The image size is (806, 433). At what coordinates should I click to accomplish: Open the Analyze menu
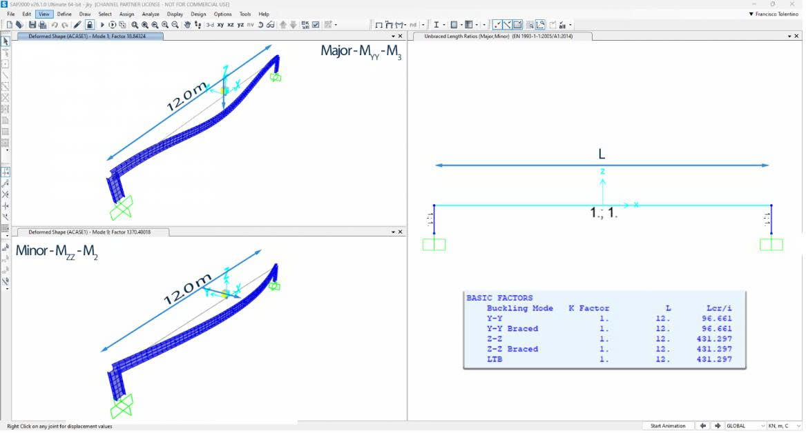coord(150,14)
